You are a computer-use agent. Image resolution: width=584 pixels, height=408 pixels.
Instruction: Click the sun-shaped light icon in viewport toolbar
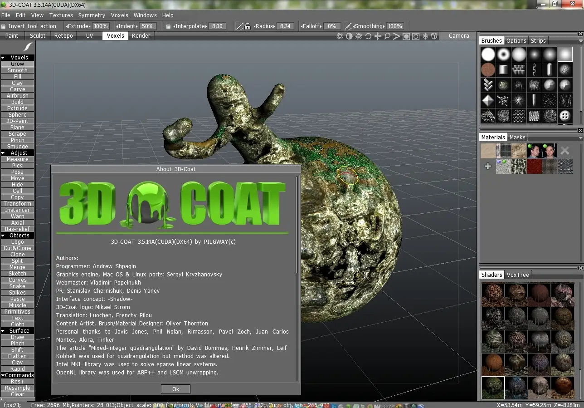pos(340,36)
